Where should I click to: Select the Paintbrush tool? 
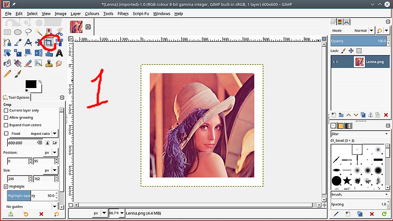click(18, 73)
